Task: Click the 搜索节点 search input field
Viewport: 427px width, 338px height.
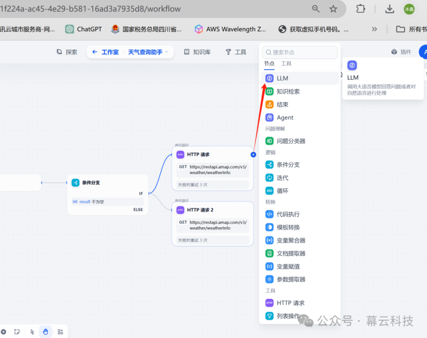Action: 299,52
